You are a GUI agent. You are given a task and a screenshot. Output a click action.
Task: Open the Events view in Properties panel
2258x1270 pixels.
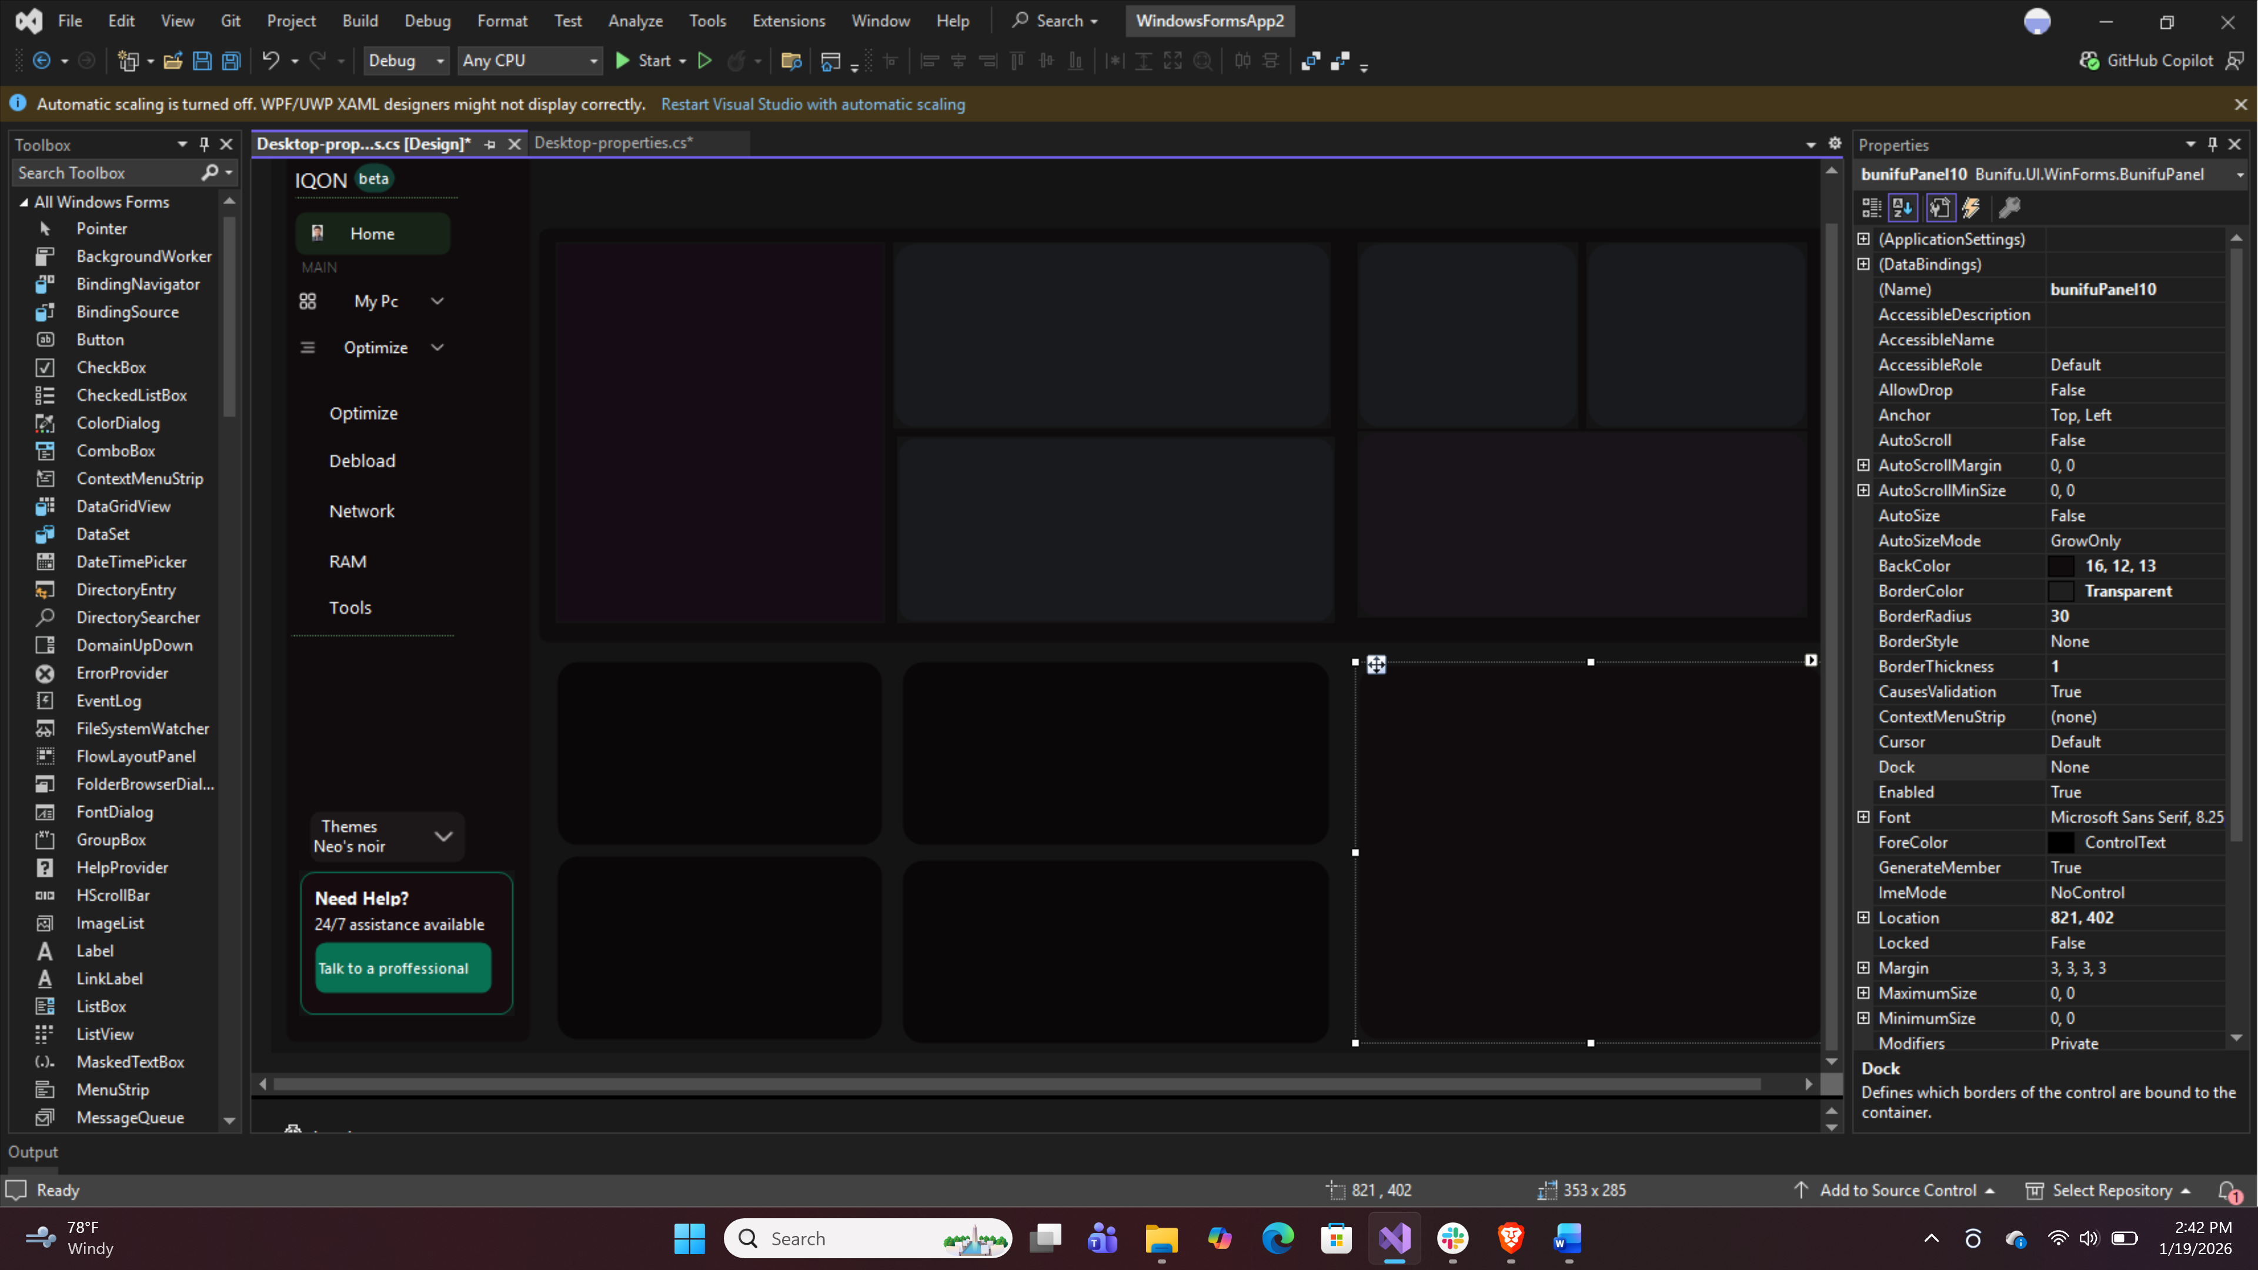coord(1972,208)
